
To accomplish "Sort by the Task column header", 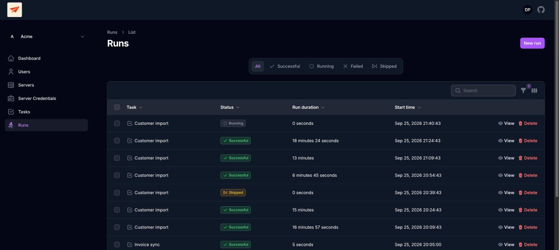I will pyautogui.click(x=134, y=107).
